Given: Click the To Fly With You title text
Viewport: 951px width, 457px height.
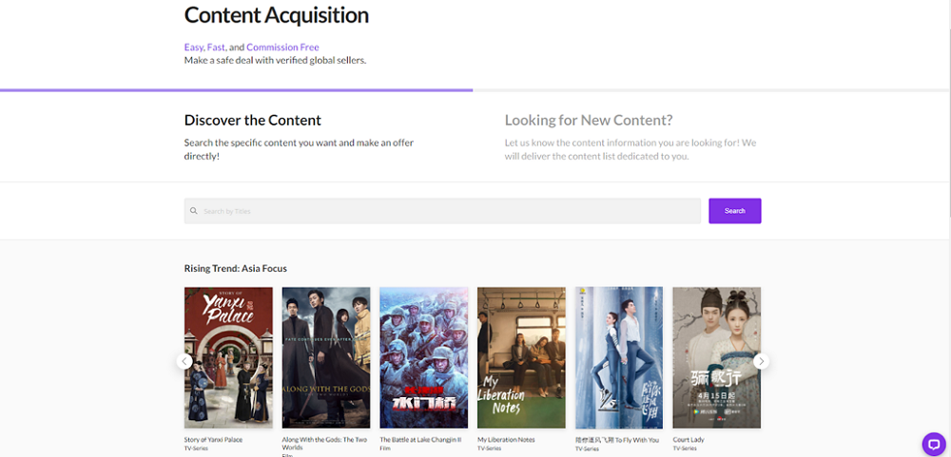Looking at the screenshot, I should click(617, 439).
